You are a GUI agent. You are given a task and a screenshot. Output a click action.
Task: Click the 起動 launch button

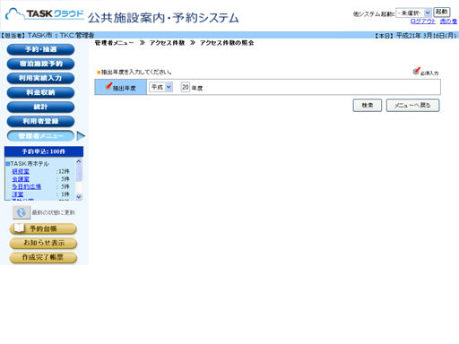click(x=442, y=13)
